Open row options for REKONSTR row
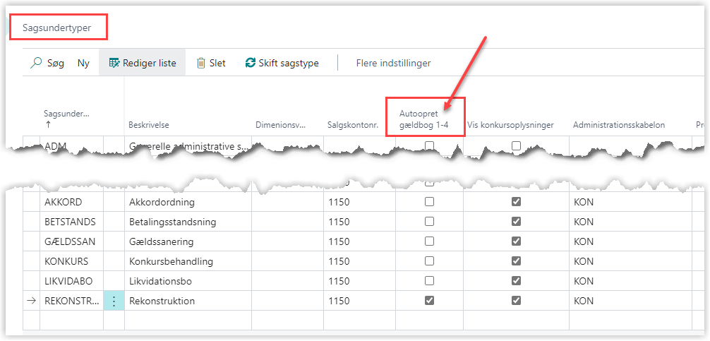 click(x=114, y=301)
